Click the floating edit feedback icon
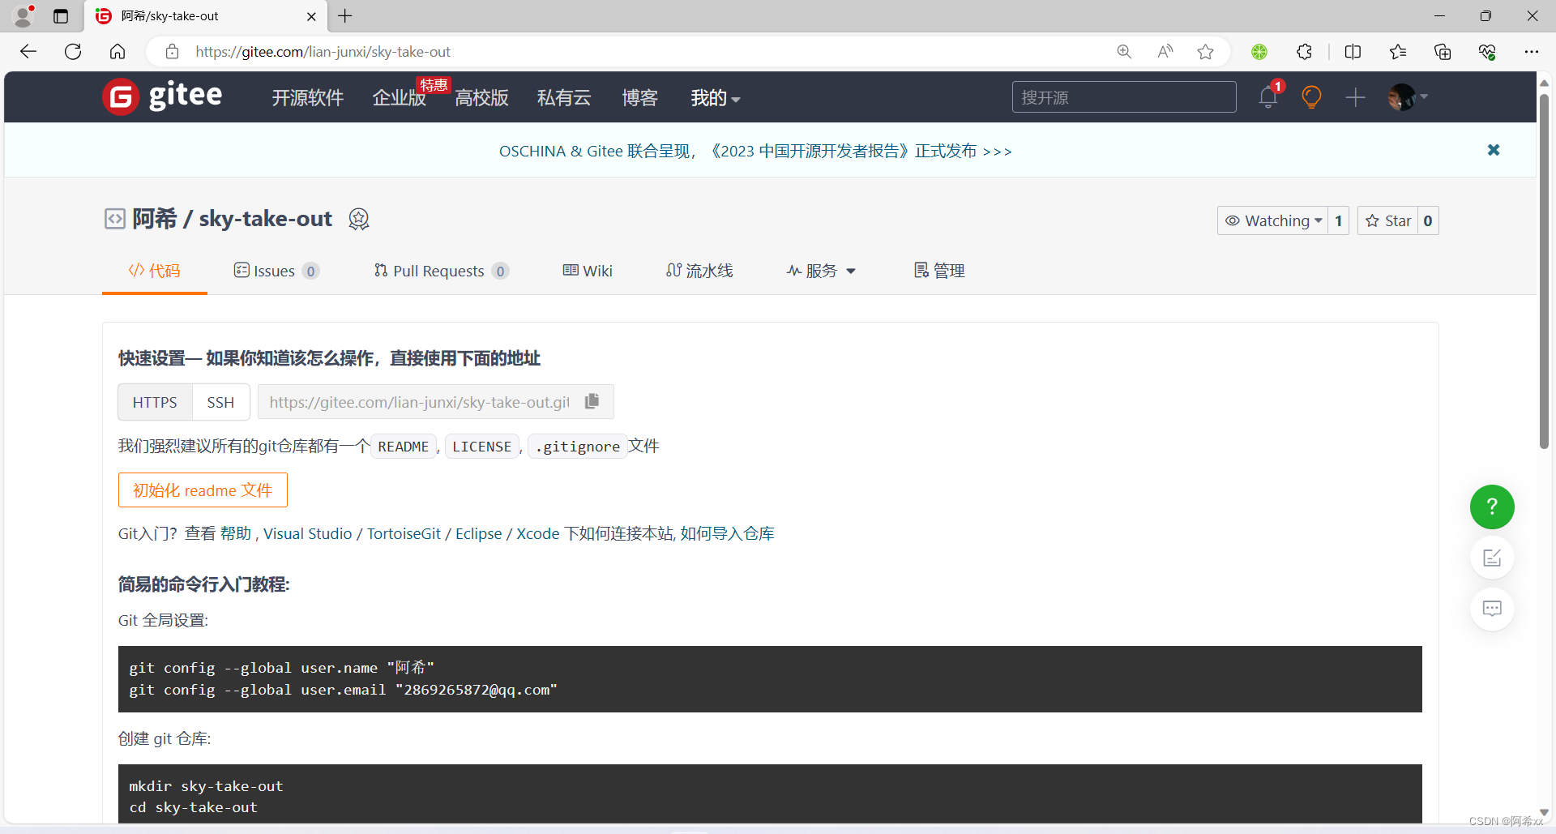1556x834 pixels. 1492,558
